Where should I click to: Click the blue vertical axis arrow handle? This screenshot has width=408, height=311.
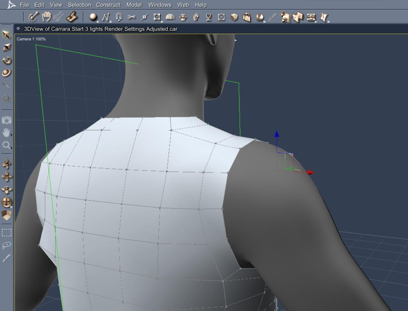point(277,134)
